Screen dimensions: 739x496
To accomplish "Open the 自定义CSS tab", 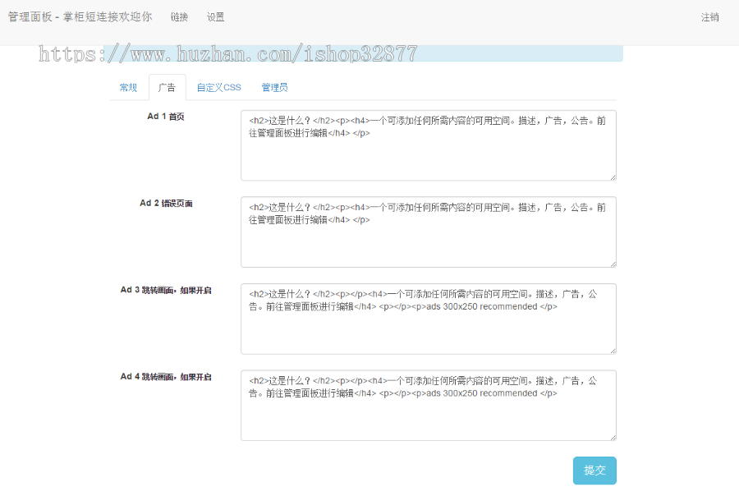I will [218, 88].
